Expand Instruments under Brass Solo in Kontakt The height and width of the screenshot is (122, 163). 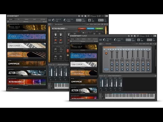pyautogui.click(x=26, y=31)
